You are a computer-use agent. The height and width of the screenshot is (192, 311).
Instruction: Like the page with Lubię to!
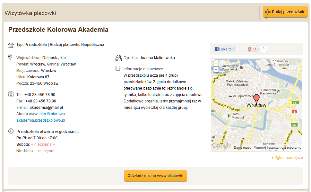[224, 49]
